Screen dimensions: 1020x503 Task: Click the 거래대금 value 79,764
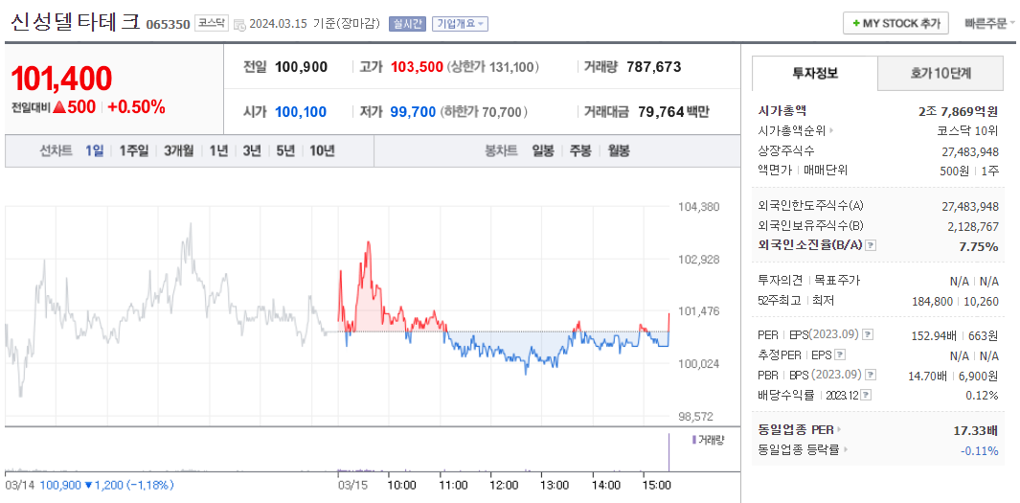point(660,112)
